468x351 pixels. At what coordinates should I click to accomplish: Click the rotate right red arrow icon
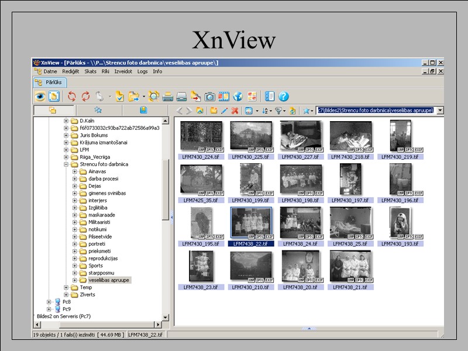(85, 97)
